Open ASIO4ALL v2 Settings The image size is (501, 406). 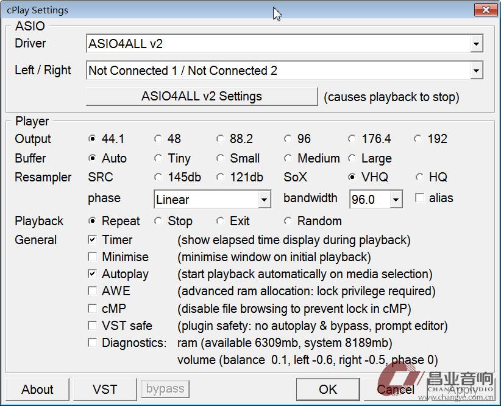tap(202, 96)
